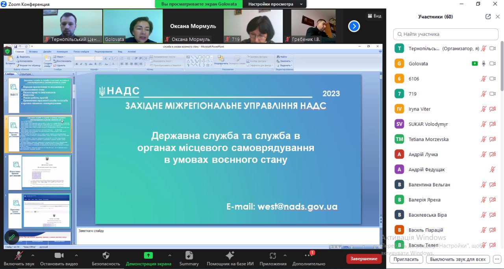Screen dimensions: 504x269
Task: Open the Заменить dropdown in ribbon
Action: pos(284,61)
